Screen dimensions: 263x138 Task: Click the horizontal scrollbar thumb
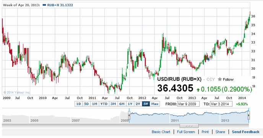(x=189, y=126)
